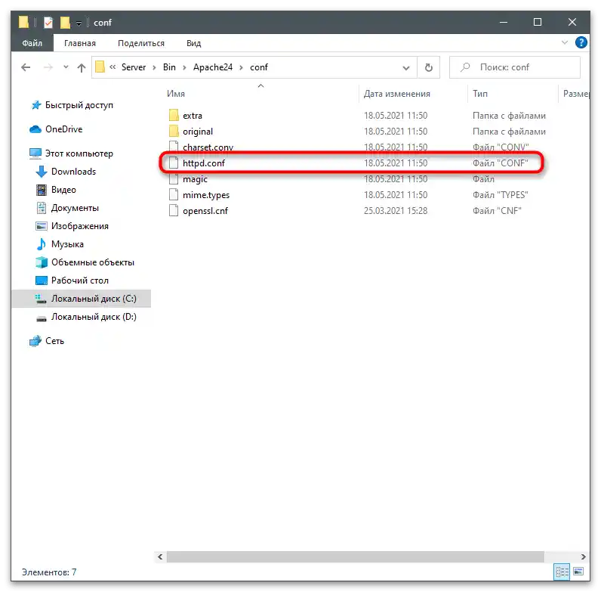
Task: Click Apache24 in the address breadcrumb
Action: pyautogui.click(x=213, y=67)
